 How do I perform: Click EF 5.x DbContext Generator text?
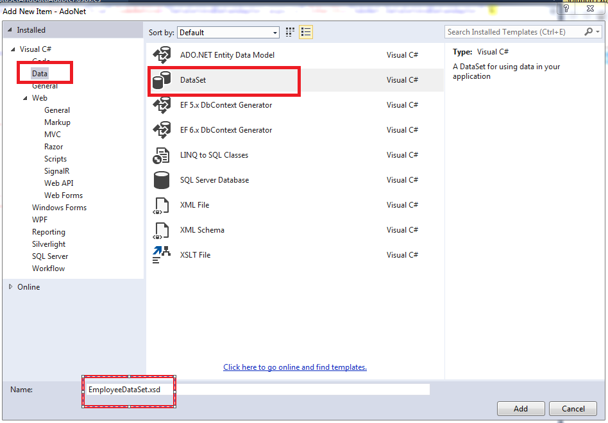(226, 105)
